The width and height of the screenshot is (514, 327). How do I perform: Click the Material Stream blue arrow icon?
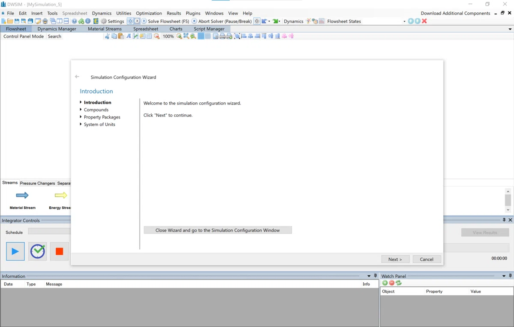[x=22, y=196]
